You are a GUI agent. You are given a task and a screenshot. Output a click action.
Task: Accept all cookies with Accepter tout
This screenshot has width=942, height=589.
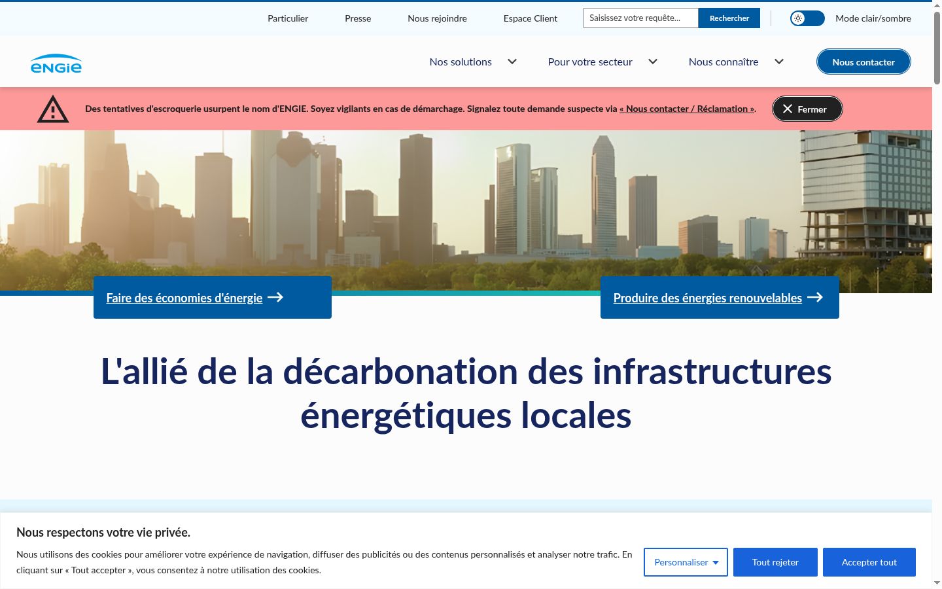click(x=869, y=562)
